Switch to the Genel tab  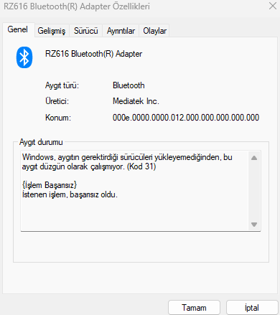18,29
